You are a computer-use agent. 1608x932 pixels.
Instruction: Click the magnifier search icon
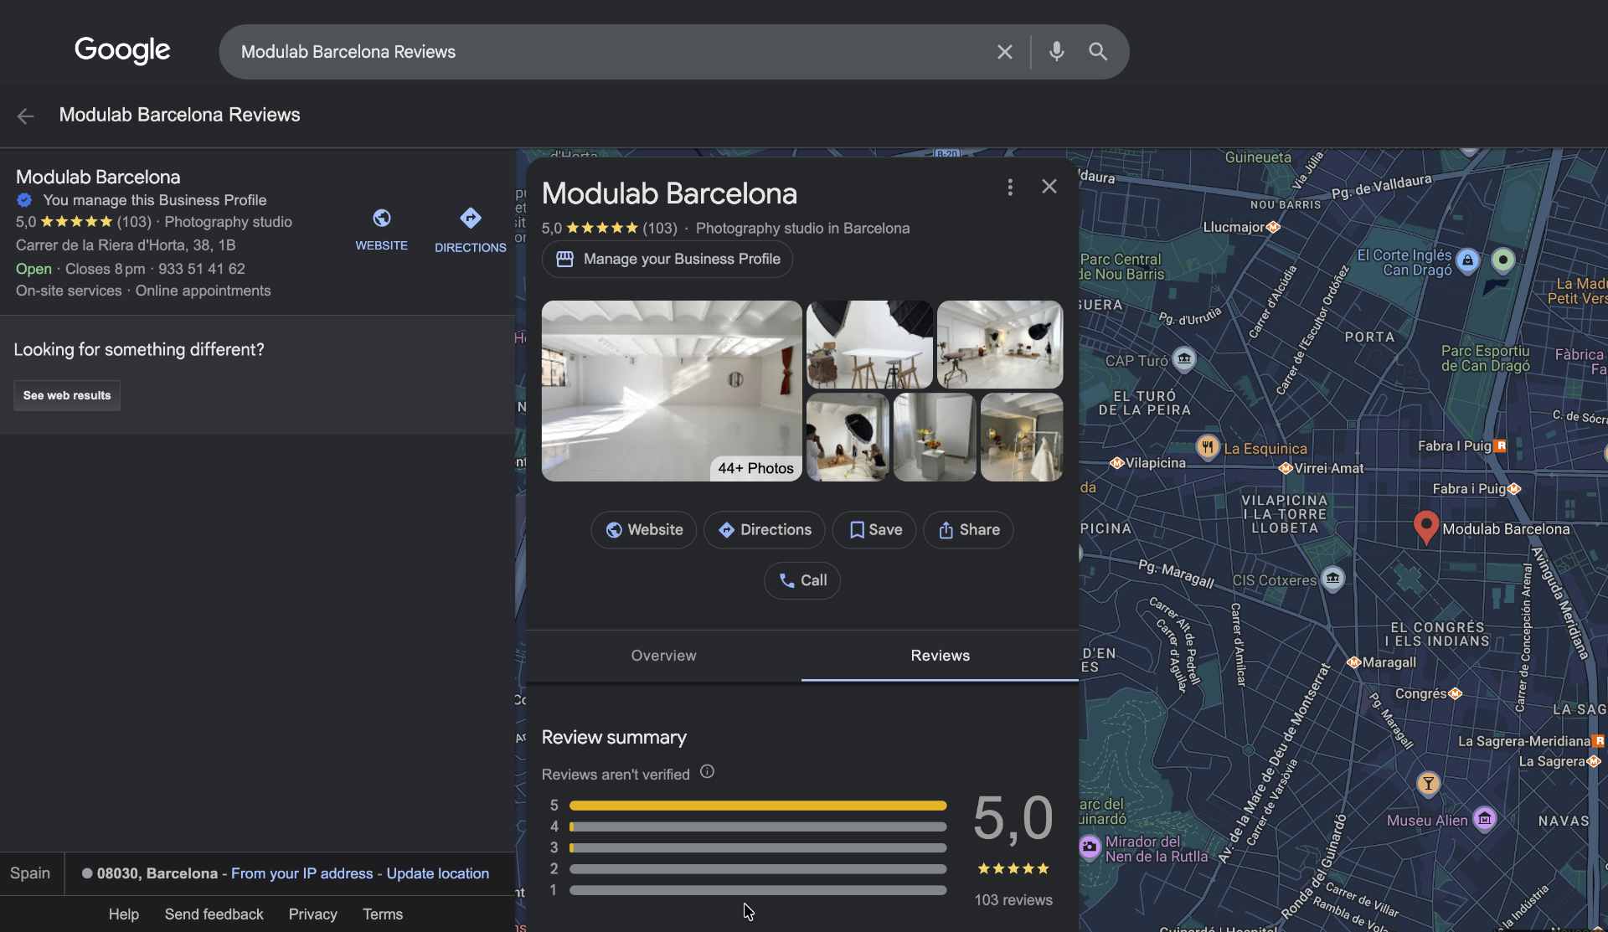1098,52
